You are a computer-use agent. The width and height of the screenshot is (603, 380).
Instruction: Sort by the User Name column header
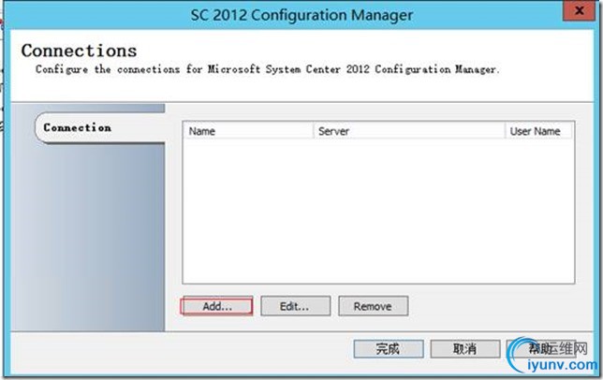point(539,131)
